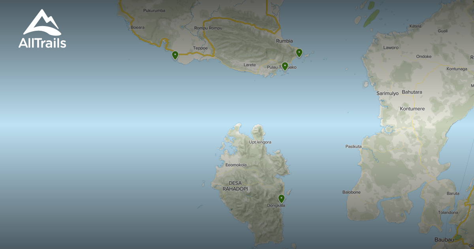The height and width of the screenshot is (249, 474).
Task: Click the Laworo map label
Action: click(391, 47)
